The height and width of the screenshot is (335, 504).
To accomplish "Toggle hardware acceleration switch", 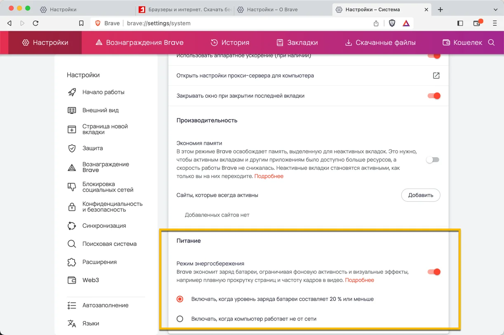I will [x=434, y=56].
